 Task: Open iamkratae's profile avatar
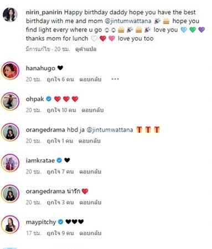10,163
